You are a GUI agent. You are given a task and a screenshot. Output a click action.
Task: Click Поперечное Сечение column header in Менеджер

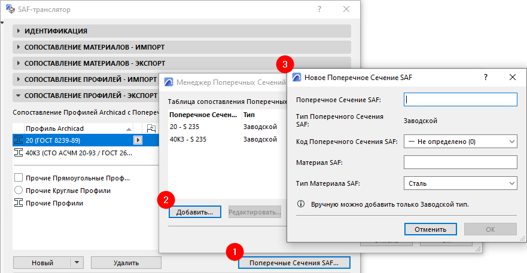point(205,115)
